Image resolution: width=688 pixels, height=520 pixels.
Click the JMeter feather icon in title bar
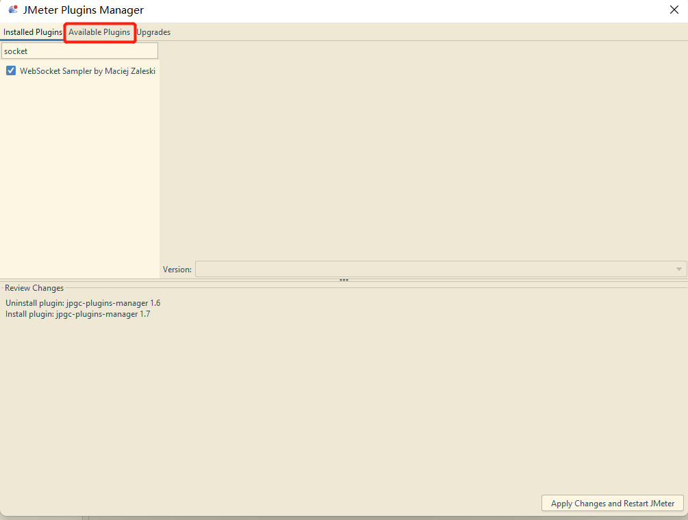[x=13, y=9]
